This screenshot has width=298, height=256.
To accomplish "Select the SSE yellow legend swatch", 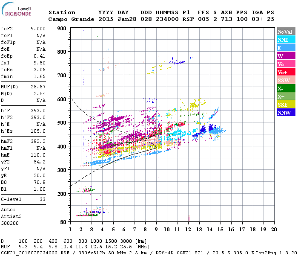I will pyautogui.click(x=286, y=105).
